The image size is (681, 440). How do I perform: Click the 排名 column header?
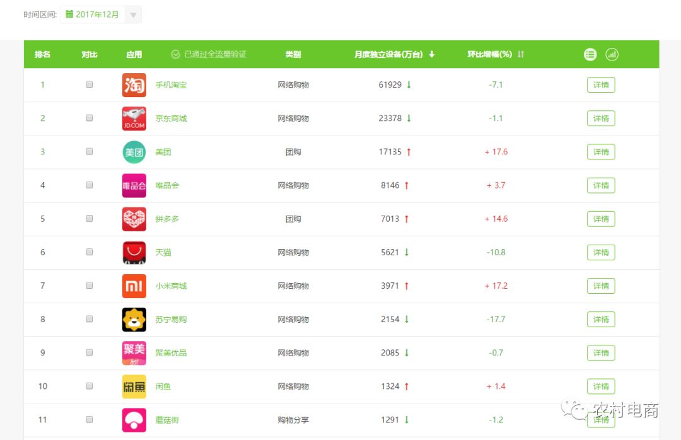43,55
